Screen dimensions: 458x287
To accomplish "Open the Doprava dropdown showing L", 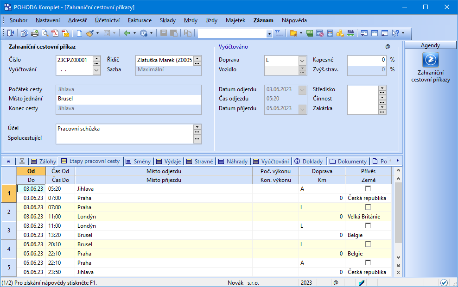I will (x=302, y=61).
